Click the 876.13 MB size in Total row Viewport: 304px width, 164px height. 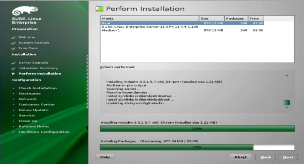coord(213,23)
